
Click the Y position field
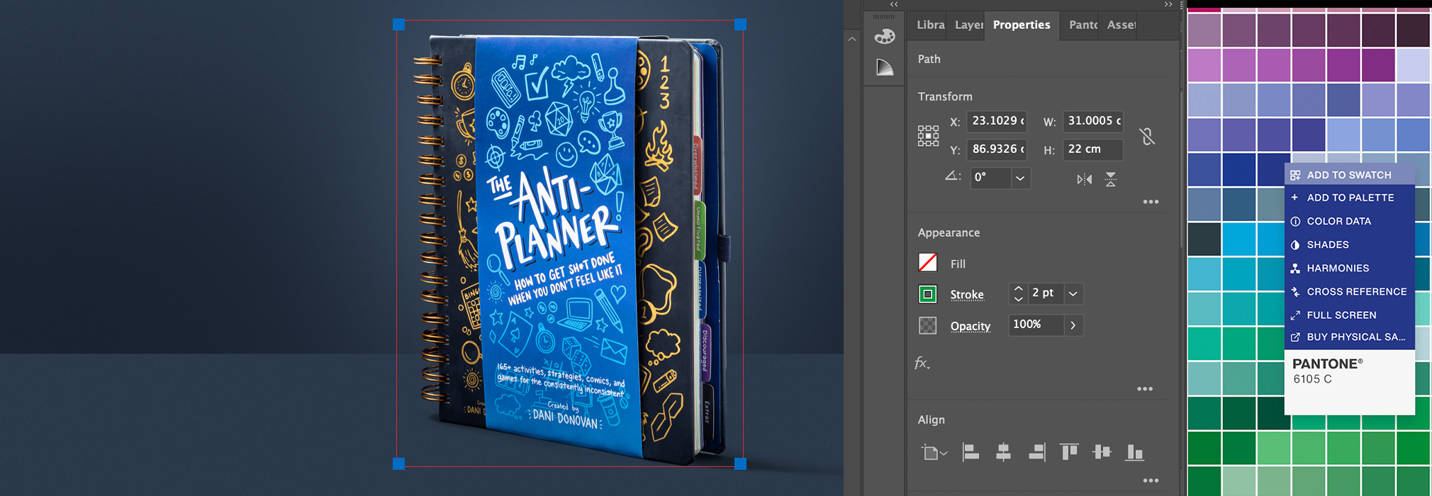997,150
